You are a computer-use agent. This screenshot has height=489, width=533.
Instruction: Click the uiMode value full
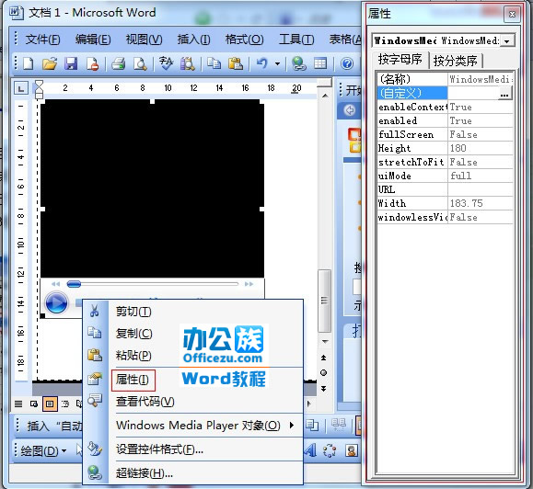click(480, 176)
